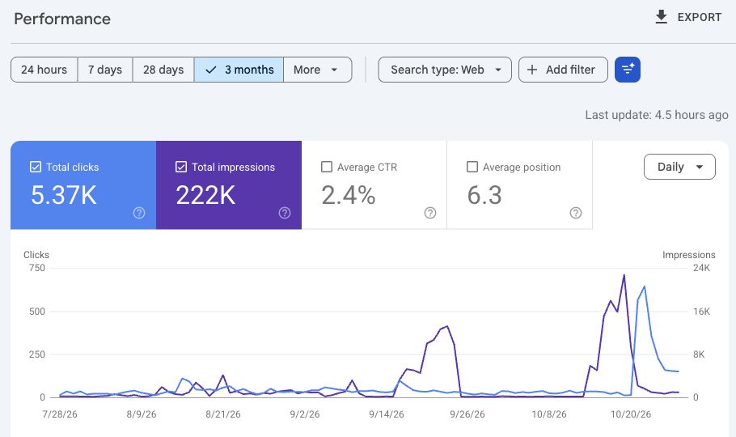Click the Add filter button
Screen dimensions: 736x437
point(563,70)
